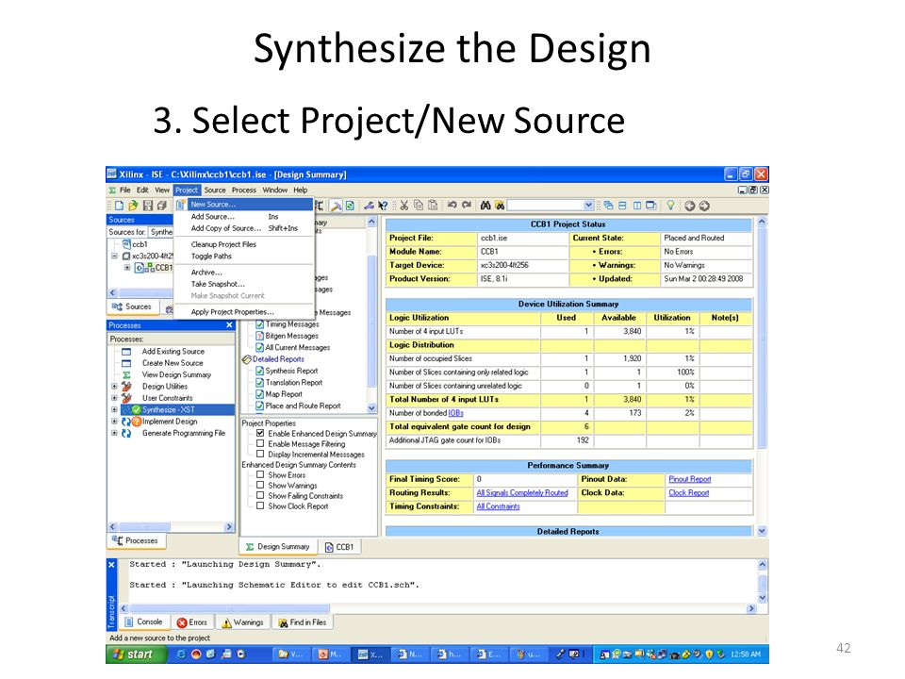This screenshot has height=679, width=905.
Task: Click the Find in Files toolbar icon
Action: coord(500,206)
